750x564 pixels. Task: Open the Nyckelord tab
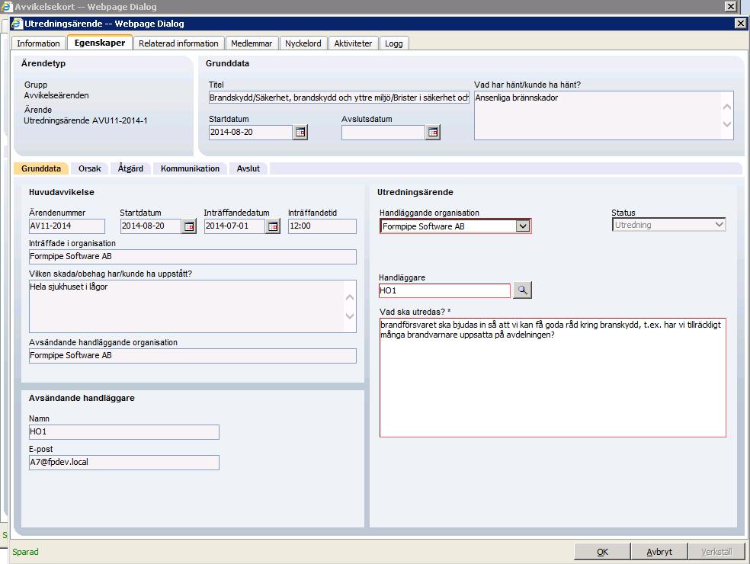tap(303, 43)
